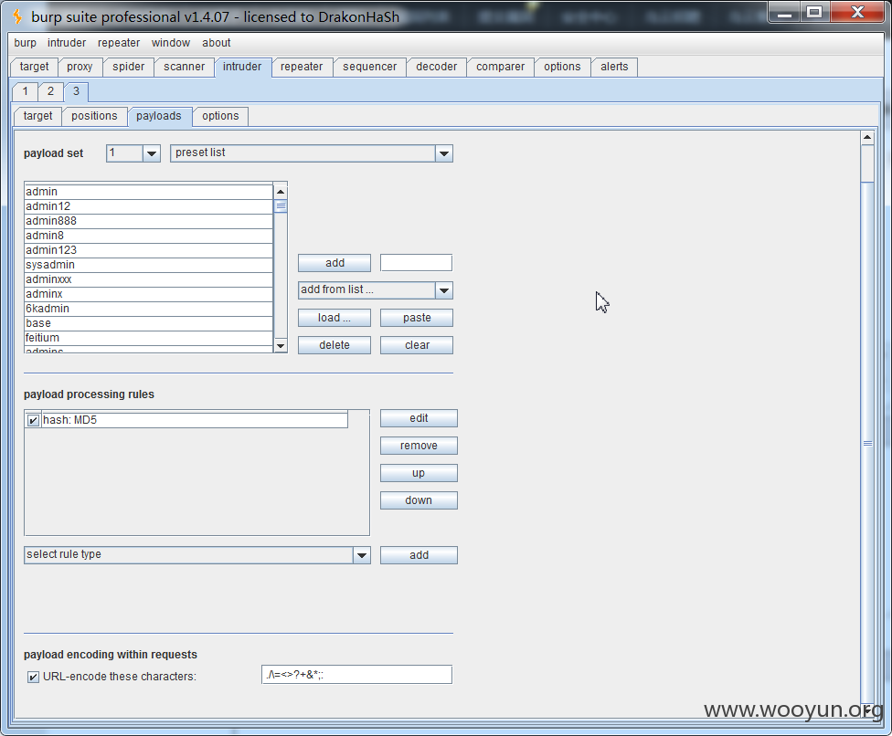The image size is (892, 736).
Task: Minimize the Burp Suite window
Action: pyautogui.click(x=784, y=12)
